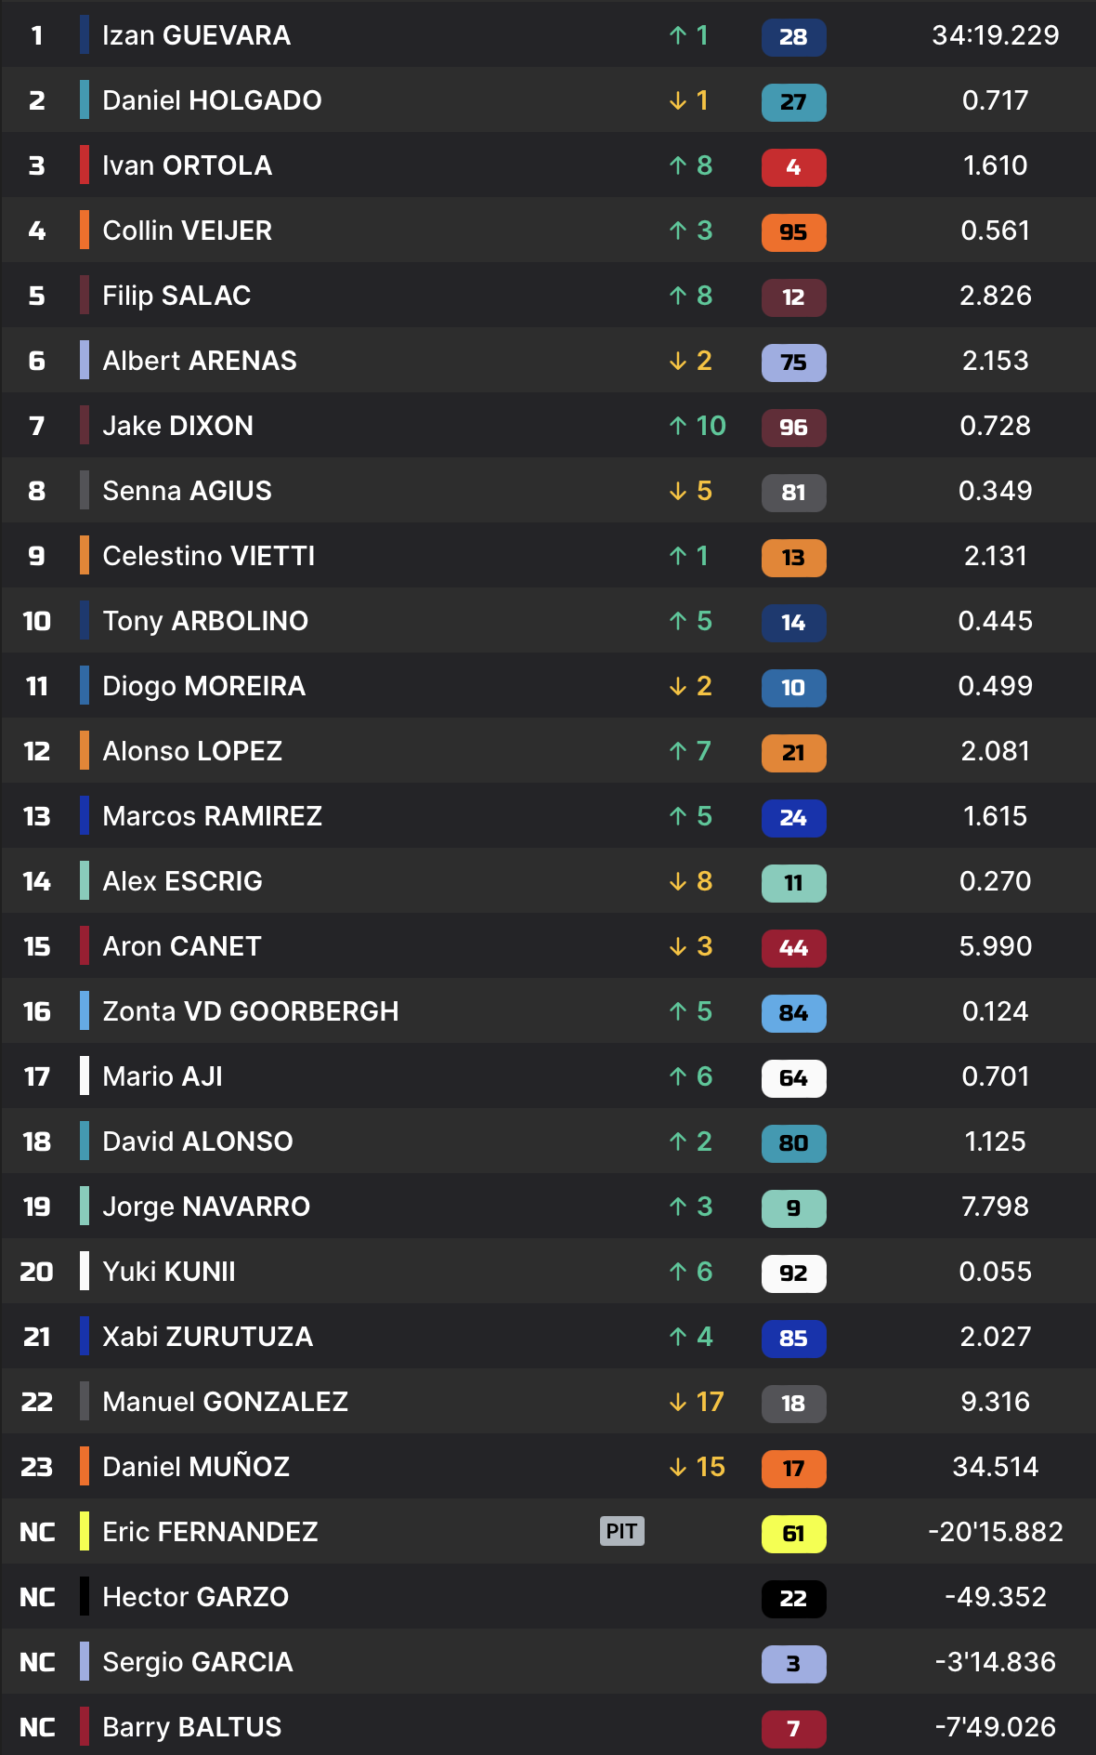Click the orange number 95 badge
This screenshot has width=1096, height=1755.
click(793, 232)
